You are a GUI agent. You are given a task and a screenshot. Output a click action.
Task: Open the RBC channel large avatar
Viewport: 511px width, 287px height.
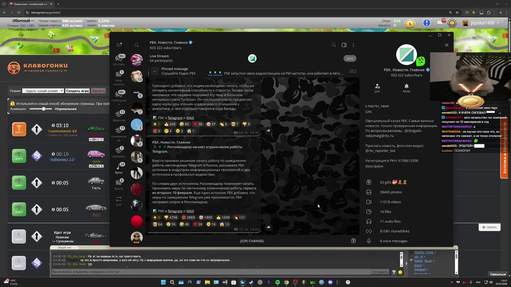click(406, 55)
